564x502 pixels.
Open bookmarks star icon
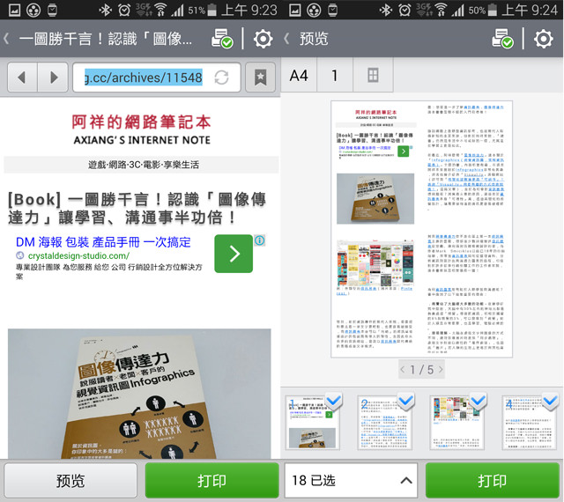pos(260,78)
